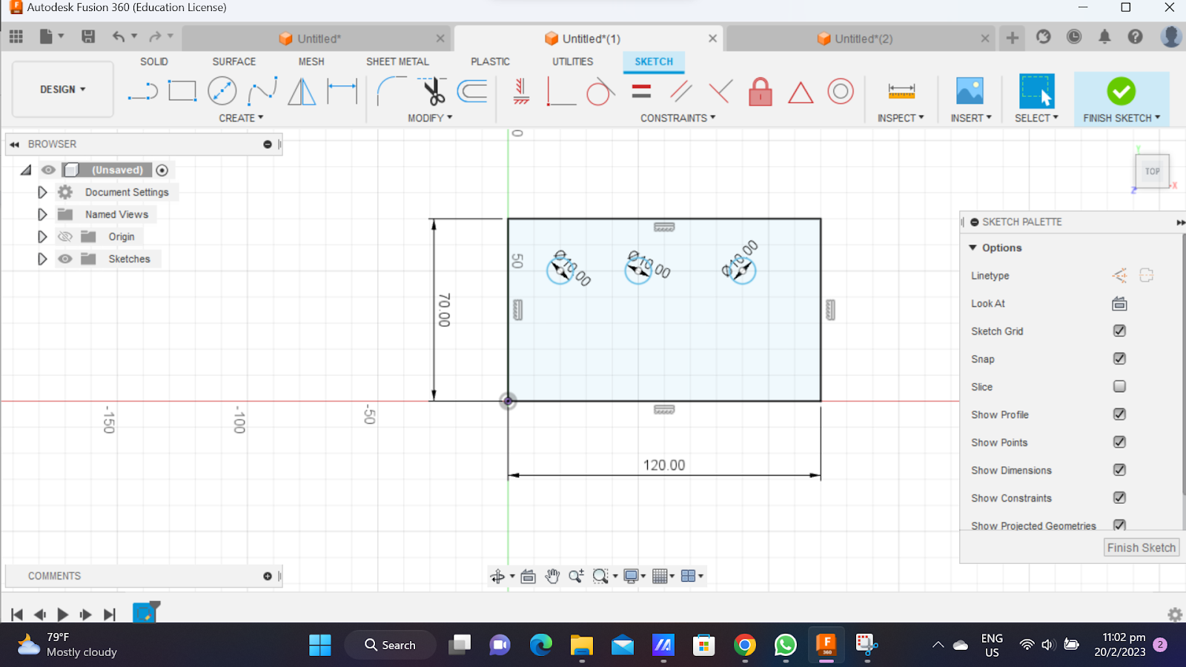Activate the Mirror sketch tool
The image size is (1186, 667).
(x=302, y=91)
